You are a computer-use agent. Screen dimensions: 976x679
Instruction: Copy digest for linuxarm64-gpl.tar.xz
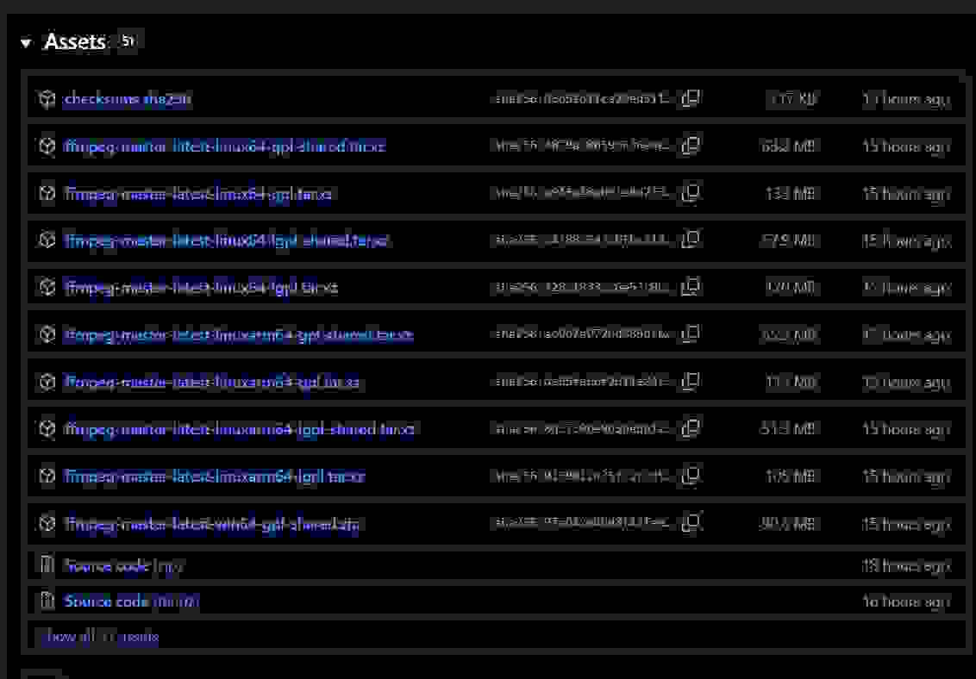click(x=691, y=381)
